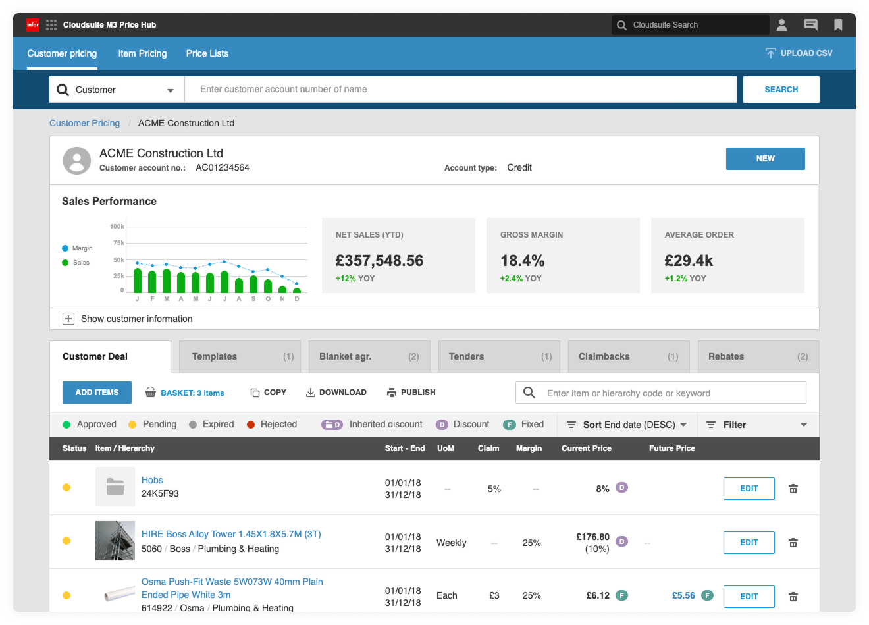Viewport: 869px width, 625px height.
Task: Open the Customer Pricing breadcrumb link
Action: [85, 123]
